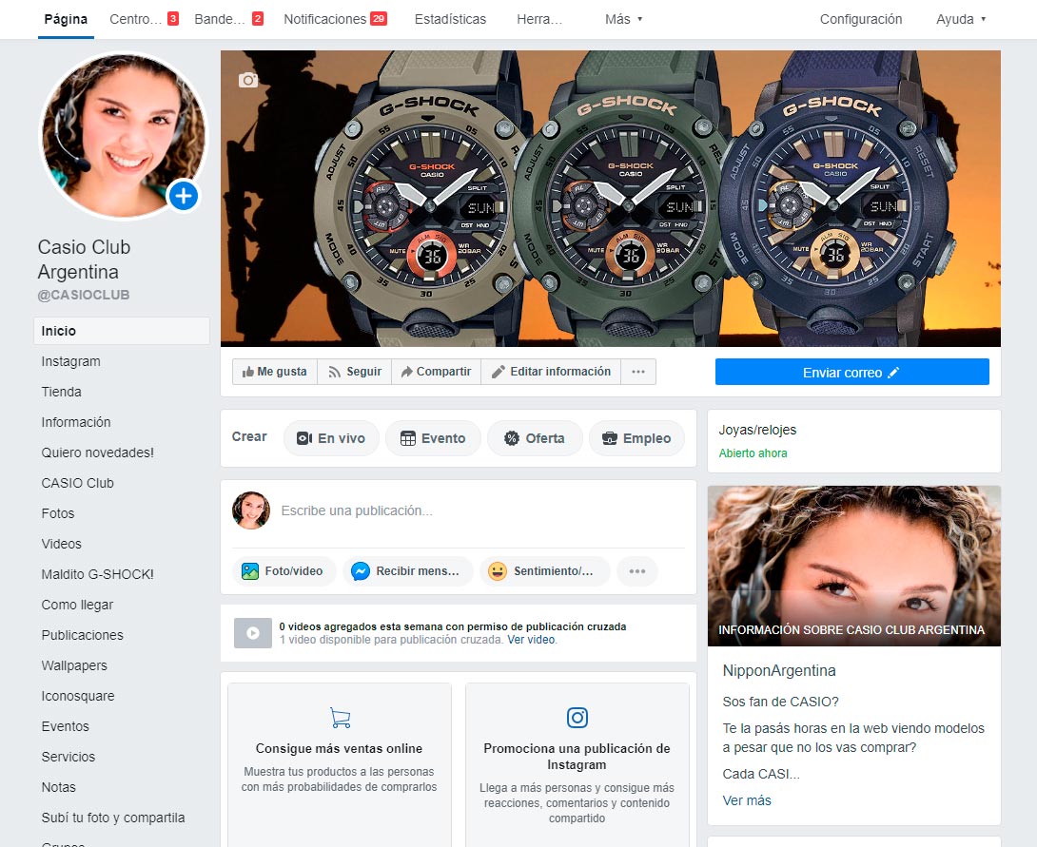Click the shopping cart icon
This screenshot has height=847, width=1037.
click(x=340, y=718)
